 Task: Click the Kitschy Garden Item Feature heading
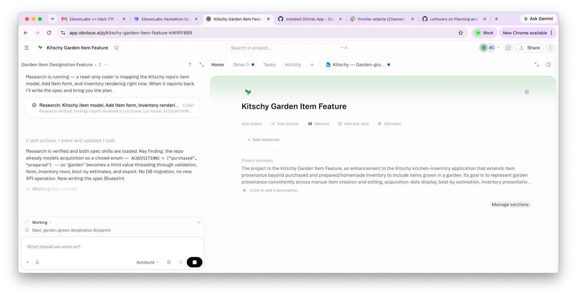point(294,106)
